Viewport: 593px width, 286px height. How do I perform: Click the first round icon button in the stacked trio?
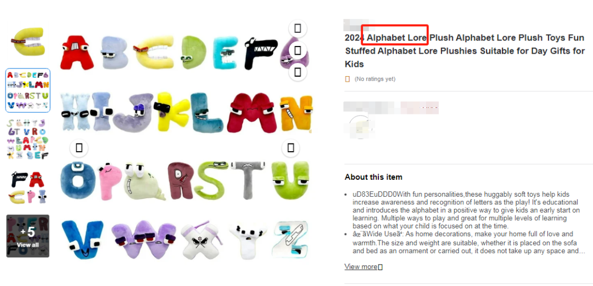click(x=298, y=28)
